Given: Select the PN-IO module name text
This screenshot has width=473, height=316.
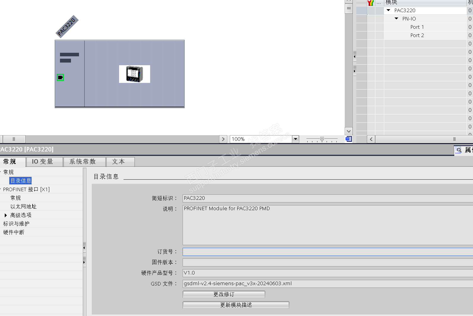Looking at the screenshot, I should click(x=409, y=19).
